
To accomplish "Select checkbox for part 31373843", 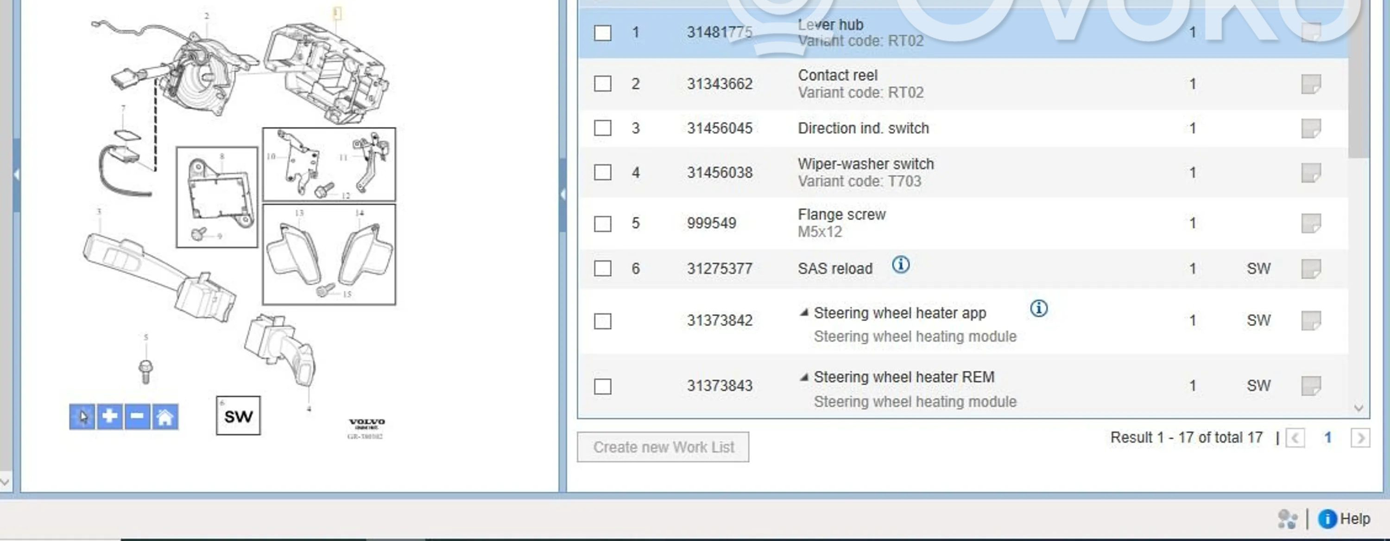I will tap(602, 386).
